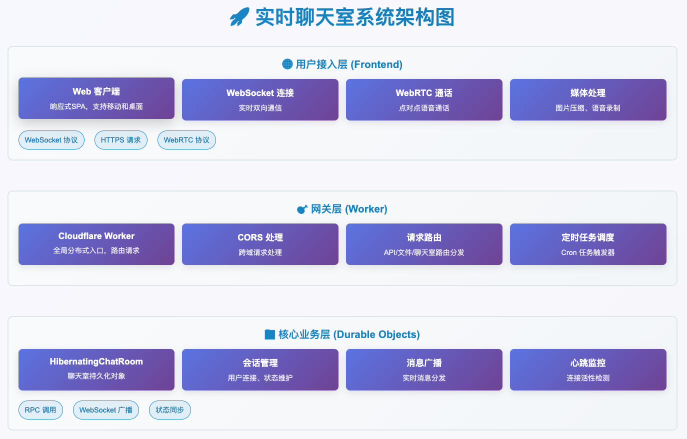This screenshot has height=439, width=687.
Task: Open the WebRTC 通话 card
Action: 424,99
